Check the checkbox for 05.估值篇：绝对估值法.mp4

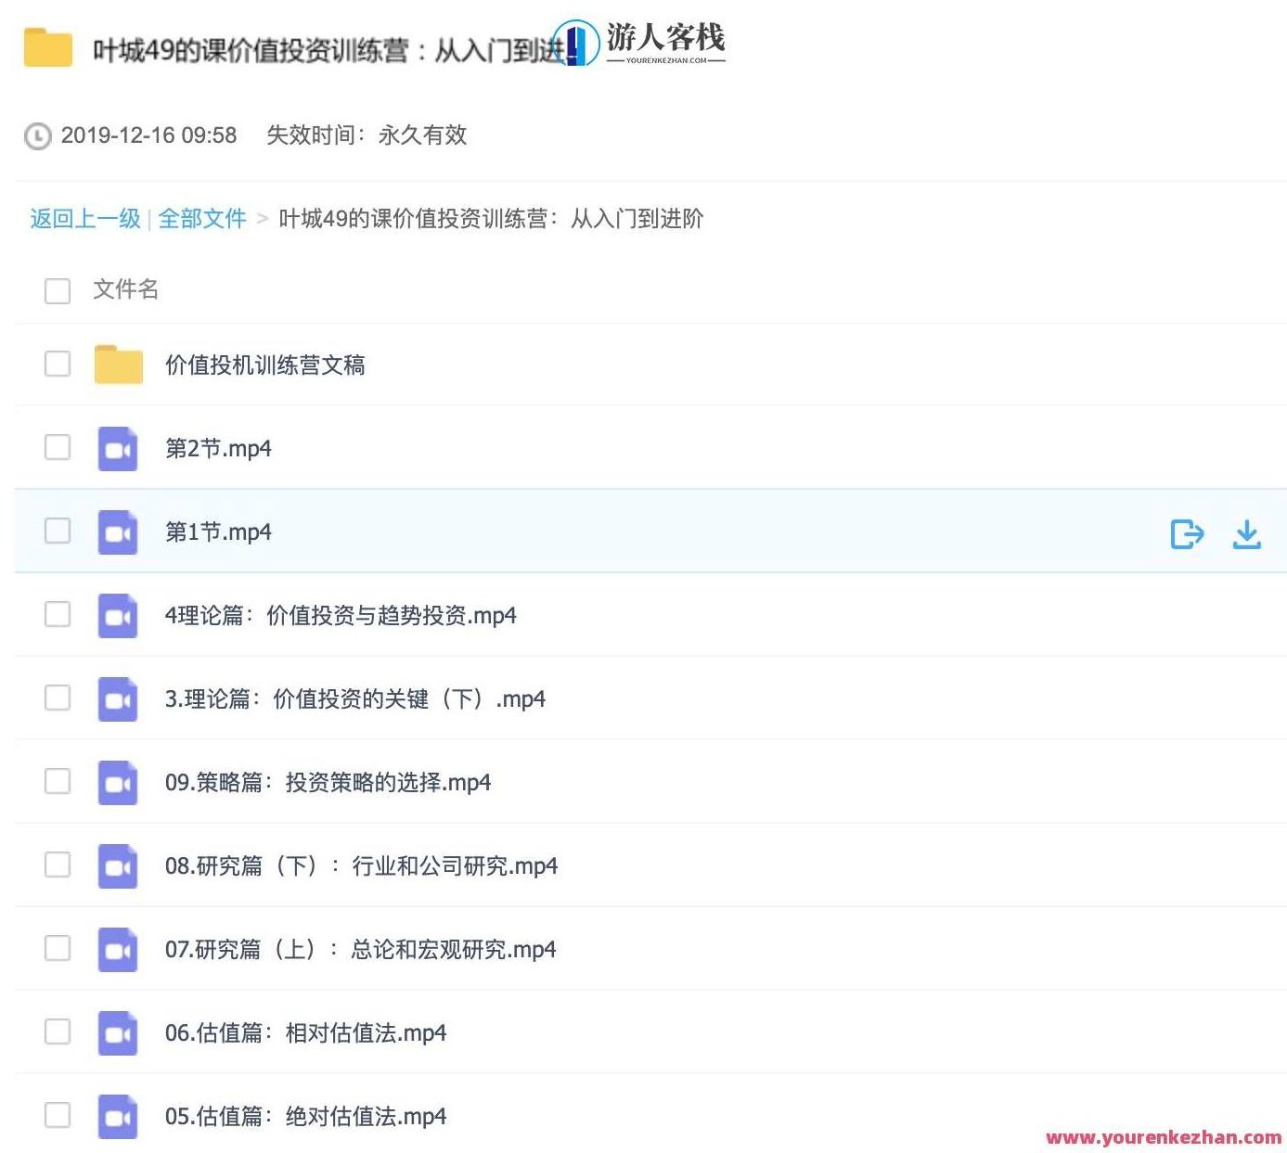(57, 1116)
